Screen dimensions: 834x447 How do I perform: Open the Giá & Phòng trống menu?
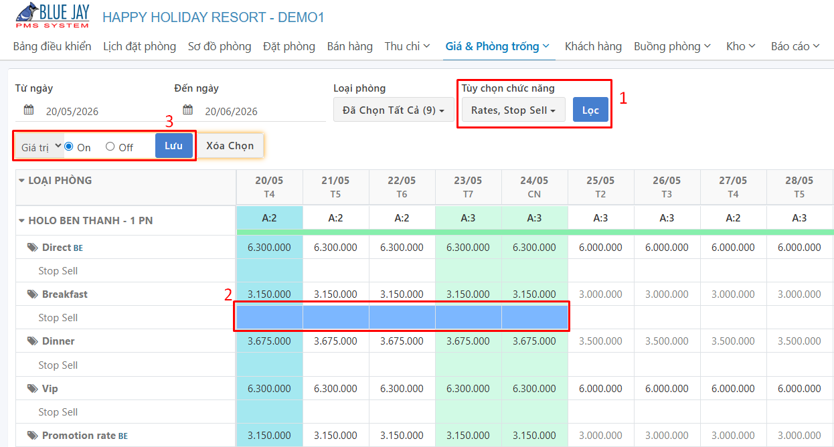click(x=497, y=46)
